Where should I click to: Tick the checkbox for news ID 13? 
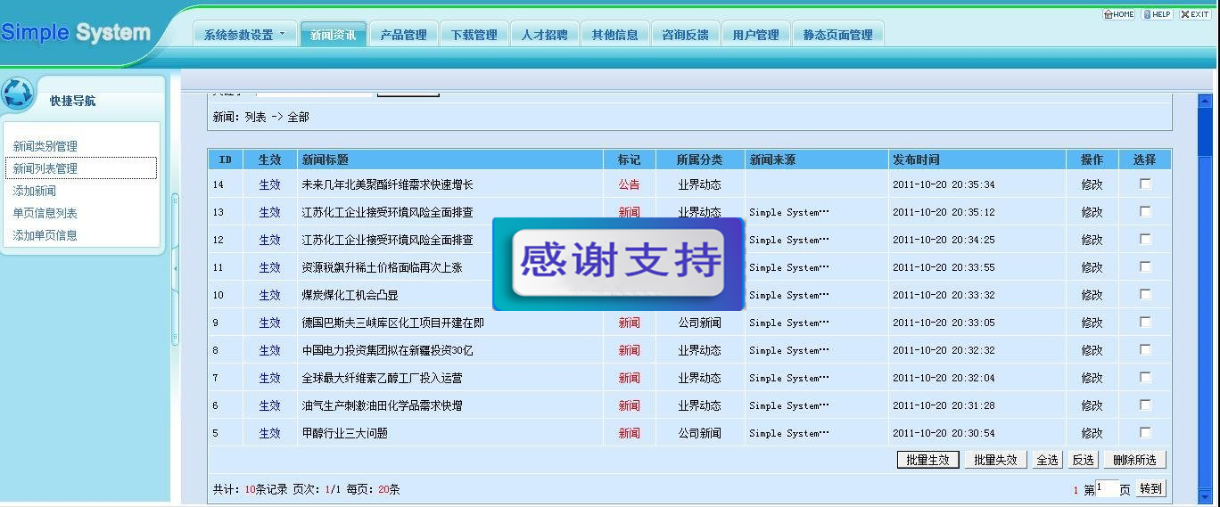1145,211
